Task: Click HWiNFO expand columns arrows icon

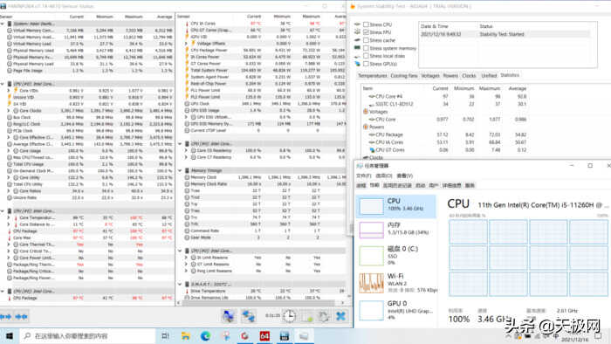Action: click(6, 317)
